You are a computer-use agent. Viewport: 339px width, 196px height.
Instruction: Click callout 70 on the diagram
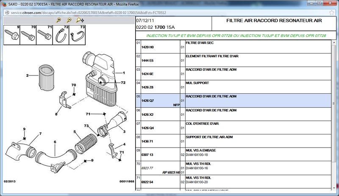point(74,85)
